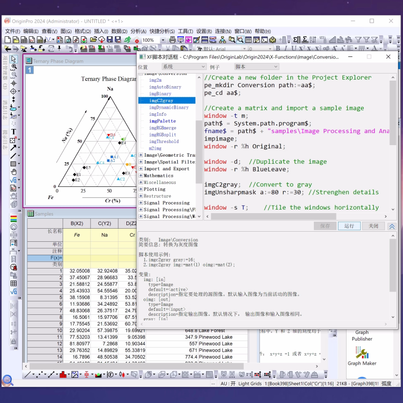Select the Pointer tool in Tools toolbar
Viewport: 403px width, 403px height.
point(14,59)
